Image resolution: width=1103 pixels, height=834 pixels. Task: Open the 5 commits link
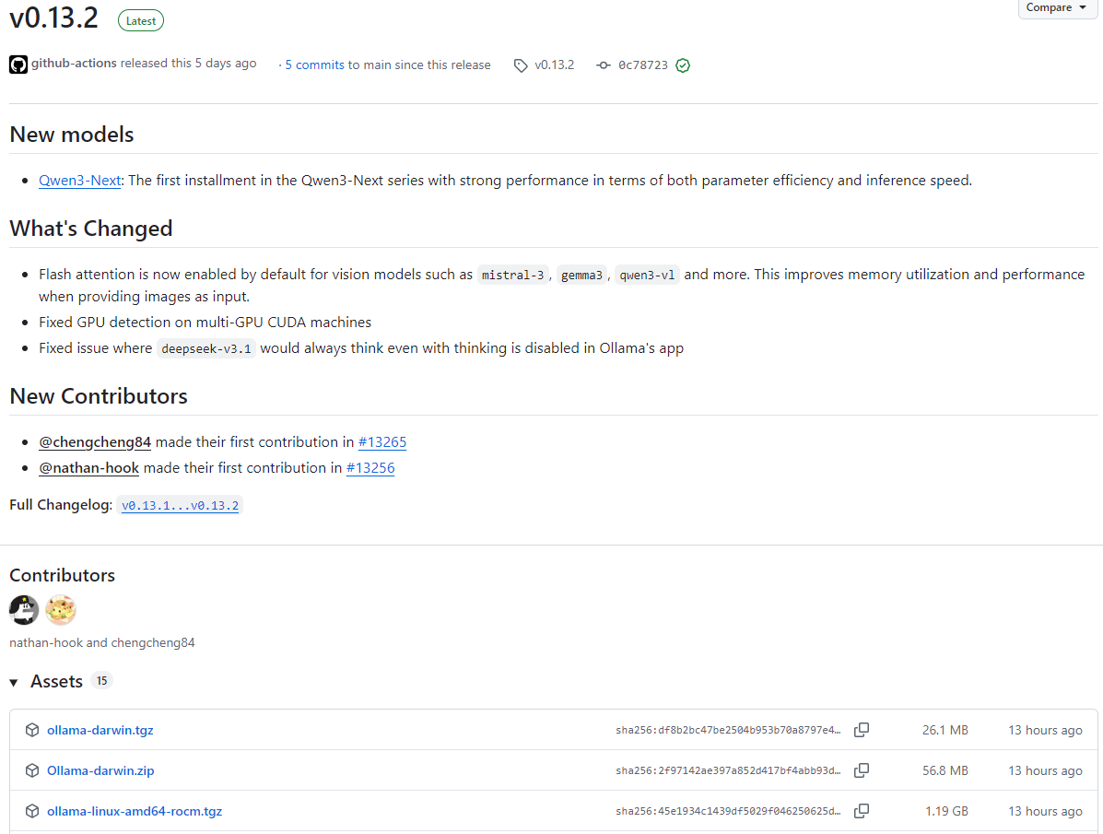[x=314, y=65]
